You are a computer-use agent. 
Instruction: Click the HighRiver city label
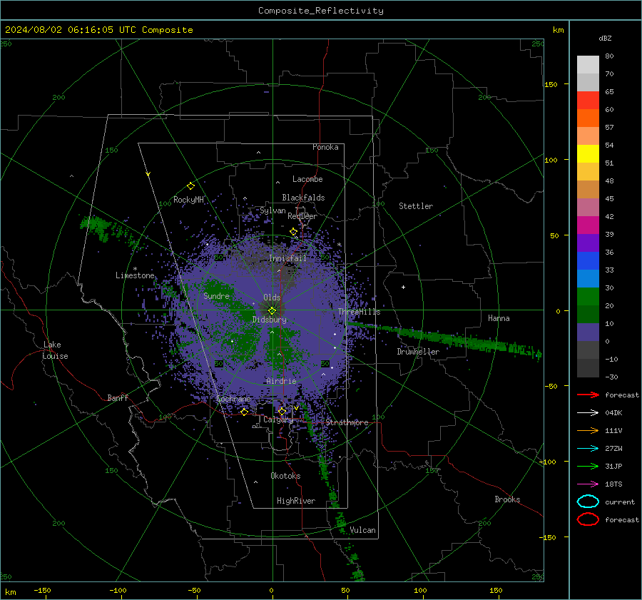coord(296,501)
